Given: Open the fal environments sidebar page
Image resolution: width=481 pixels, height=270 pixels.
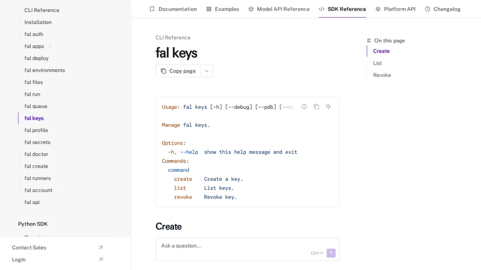Looking at the screenshot, I should click(x=44, y=70).
